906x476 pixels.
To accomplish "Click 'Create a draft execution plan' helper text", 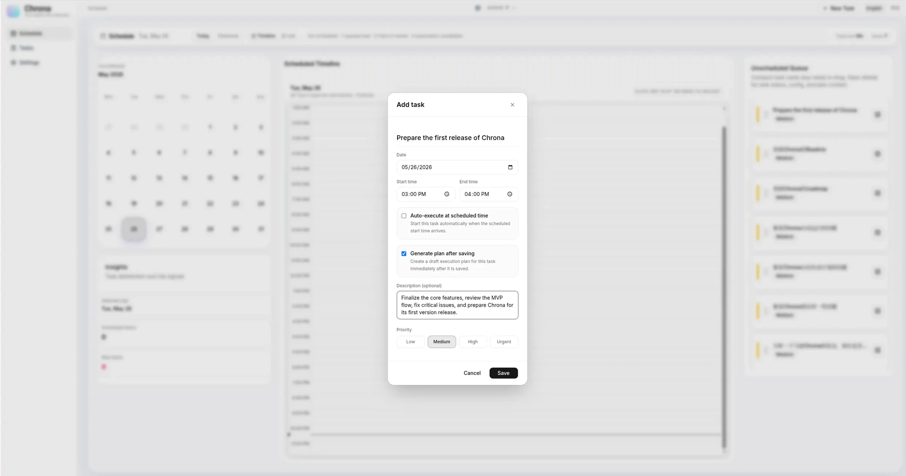I will pos(452,265).
